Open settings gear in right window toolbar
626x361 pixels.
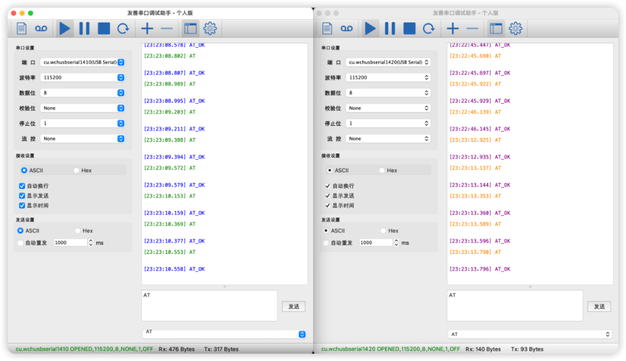pos(515,28)
